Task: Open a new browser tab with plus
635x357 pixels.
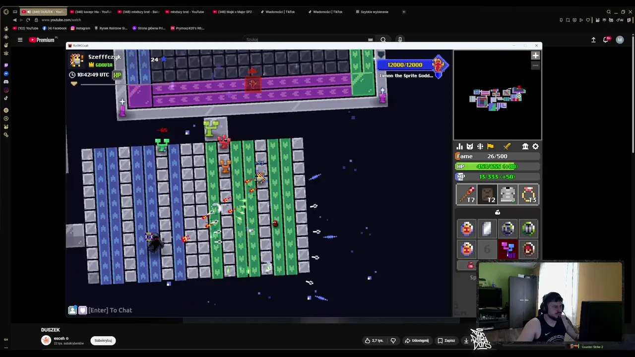Action: 404,11
